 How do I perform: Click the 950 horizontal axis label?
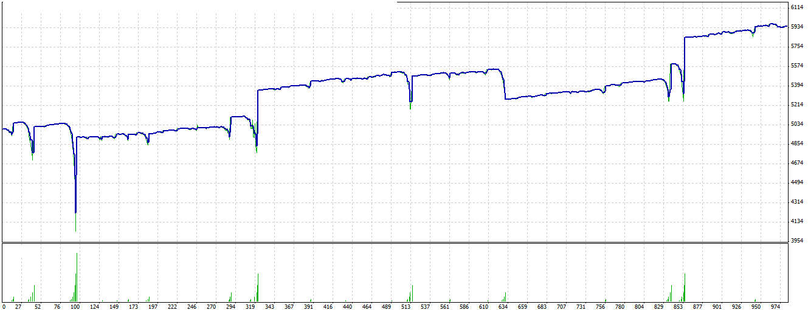click(756, 306)
